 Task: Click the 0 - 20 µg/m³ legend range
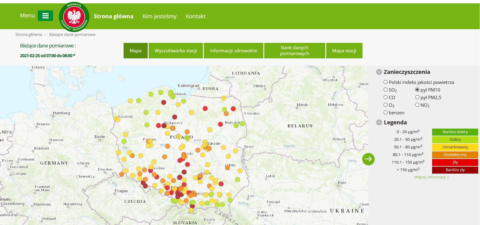408,132
